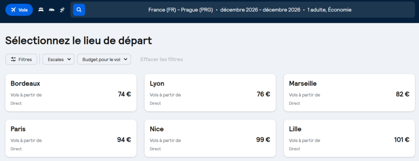The height and width of the screenshot is (161, 419).
Task: Choose Lyon departure card at 76 €
Action: [210, 93]
